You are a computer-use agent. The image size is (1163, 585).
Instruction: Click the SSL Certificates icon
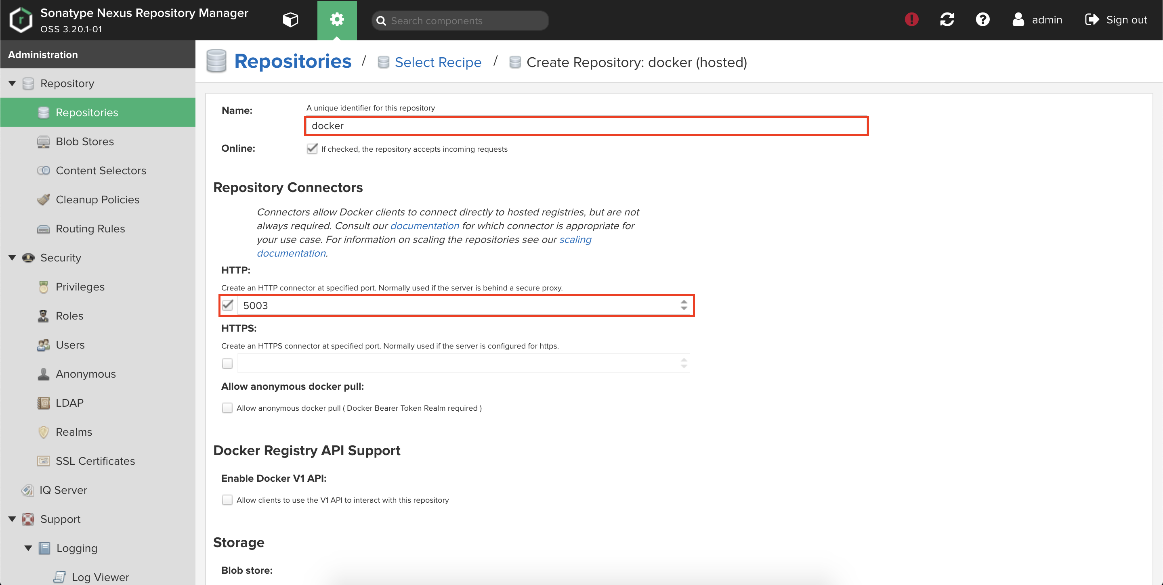click(43, 461)
